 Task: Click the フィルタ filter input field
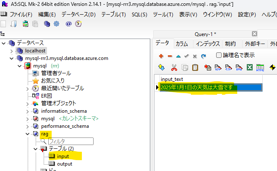(x=71, y=141)
